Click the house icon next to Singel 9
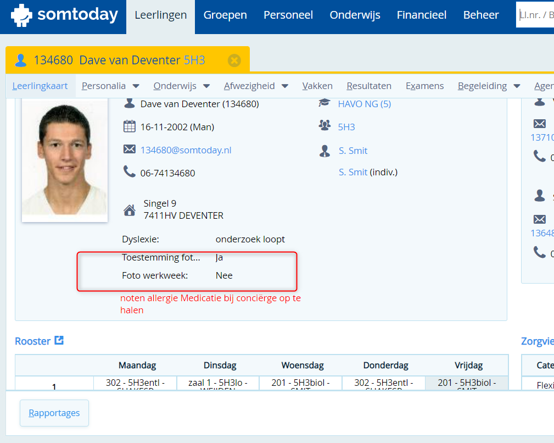Image resolution: width=554 pixels, height=443 pixels. [130, 210]
